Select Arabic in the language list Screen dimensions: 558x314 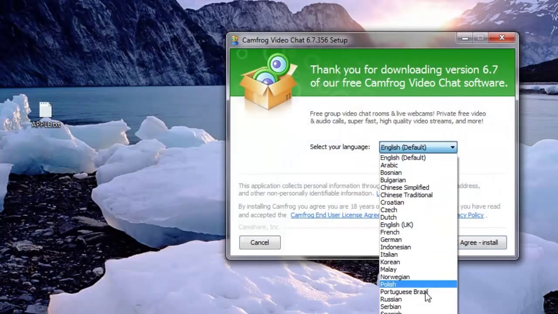point(418,165)
